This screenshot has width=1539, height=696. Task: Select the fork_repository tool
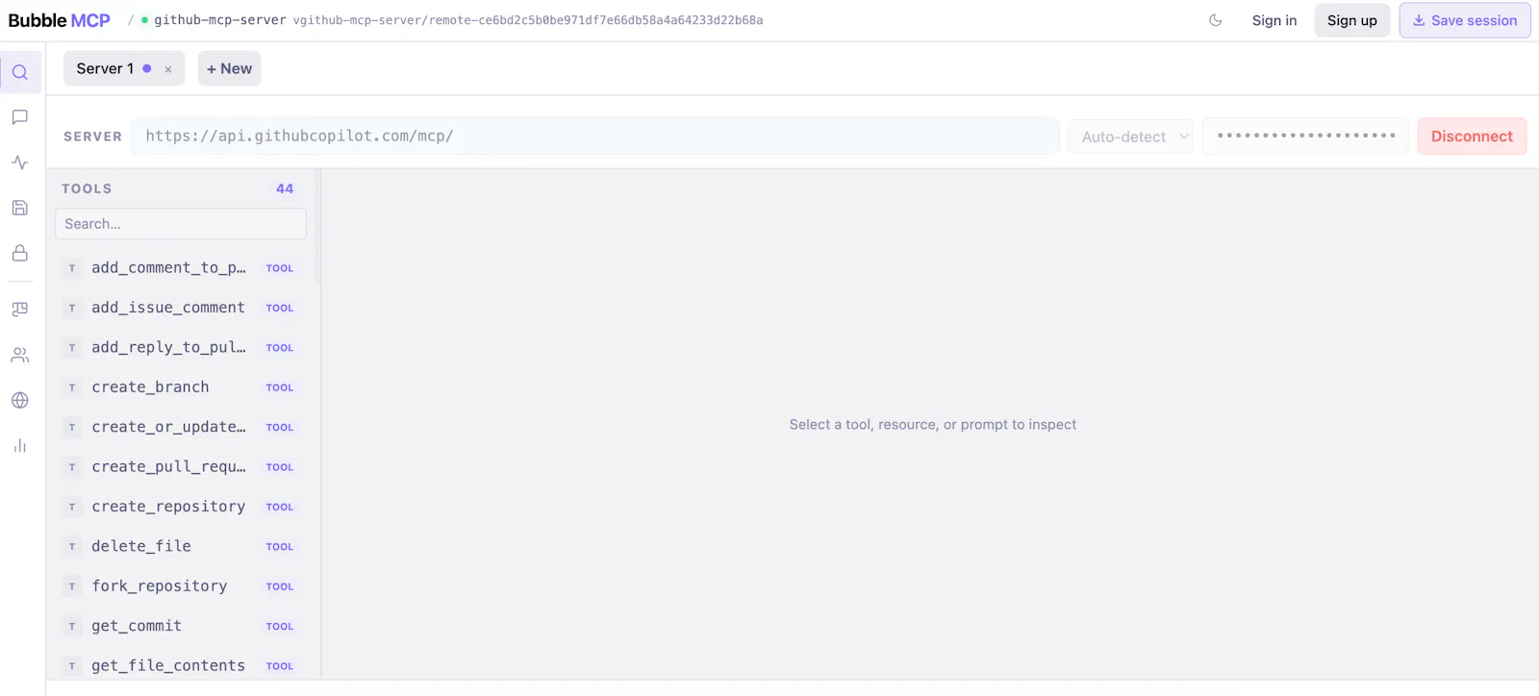tap(182, 586)
